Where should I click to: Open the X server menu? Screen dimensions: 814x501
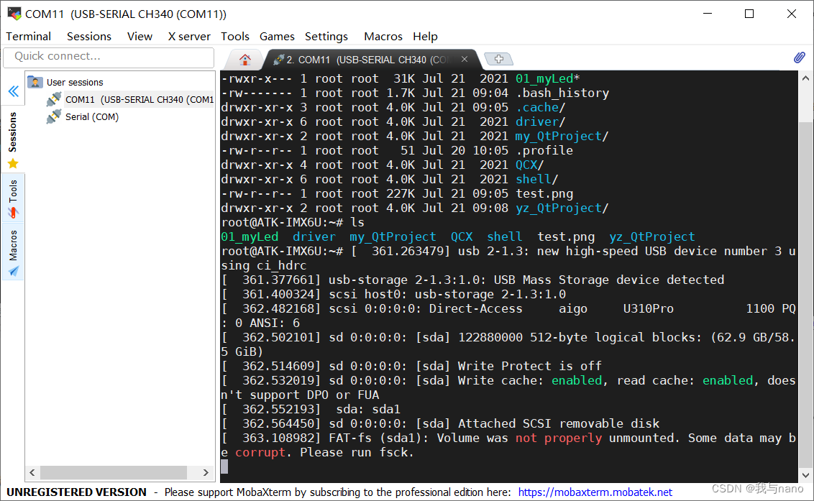click(x=188, y=36)
